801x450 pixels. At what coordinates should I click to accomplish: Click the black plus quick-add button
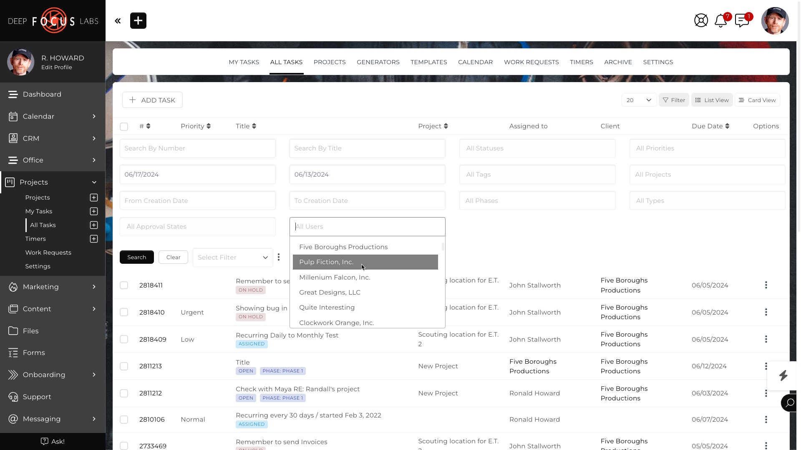point(138,21)
